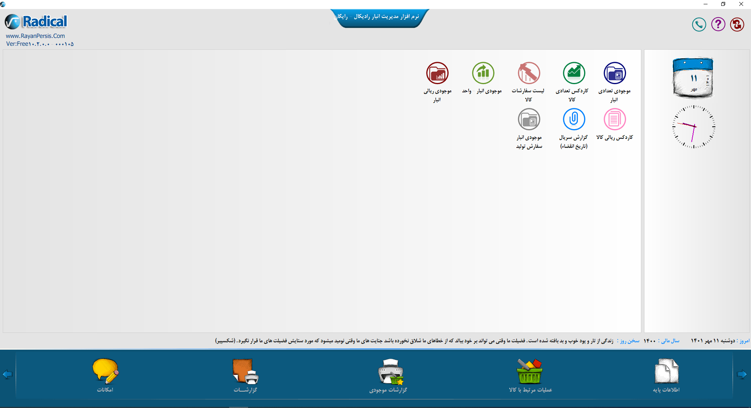
Task: Open لیست سفارشات کالا report
Action: pos(528,73)
